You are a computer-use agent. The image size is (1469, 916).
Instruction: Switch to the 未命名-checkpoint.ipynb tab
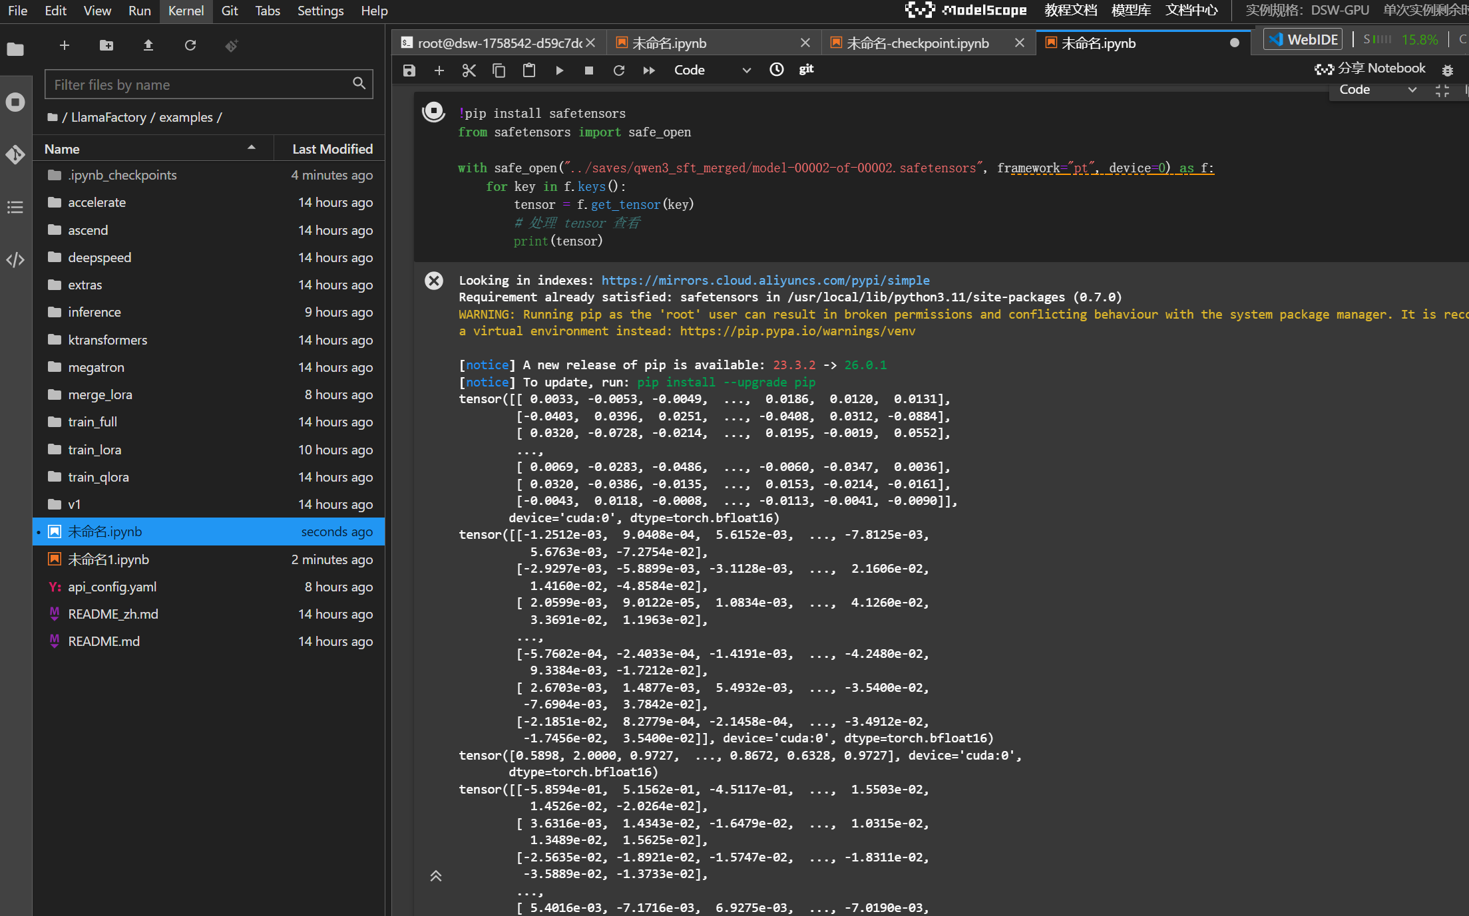918,43
